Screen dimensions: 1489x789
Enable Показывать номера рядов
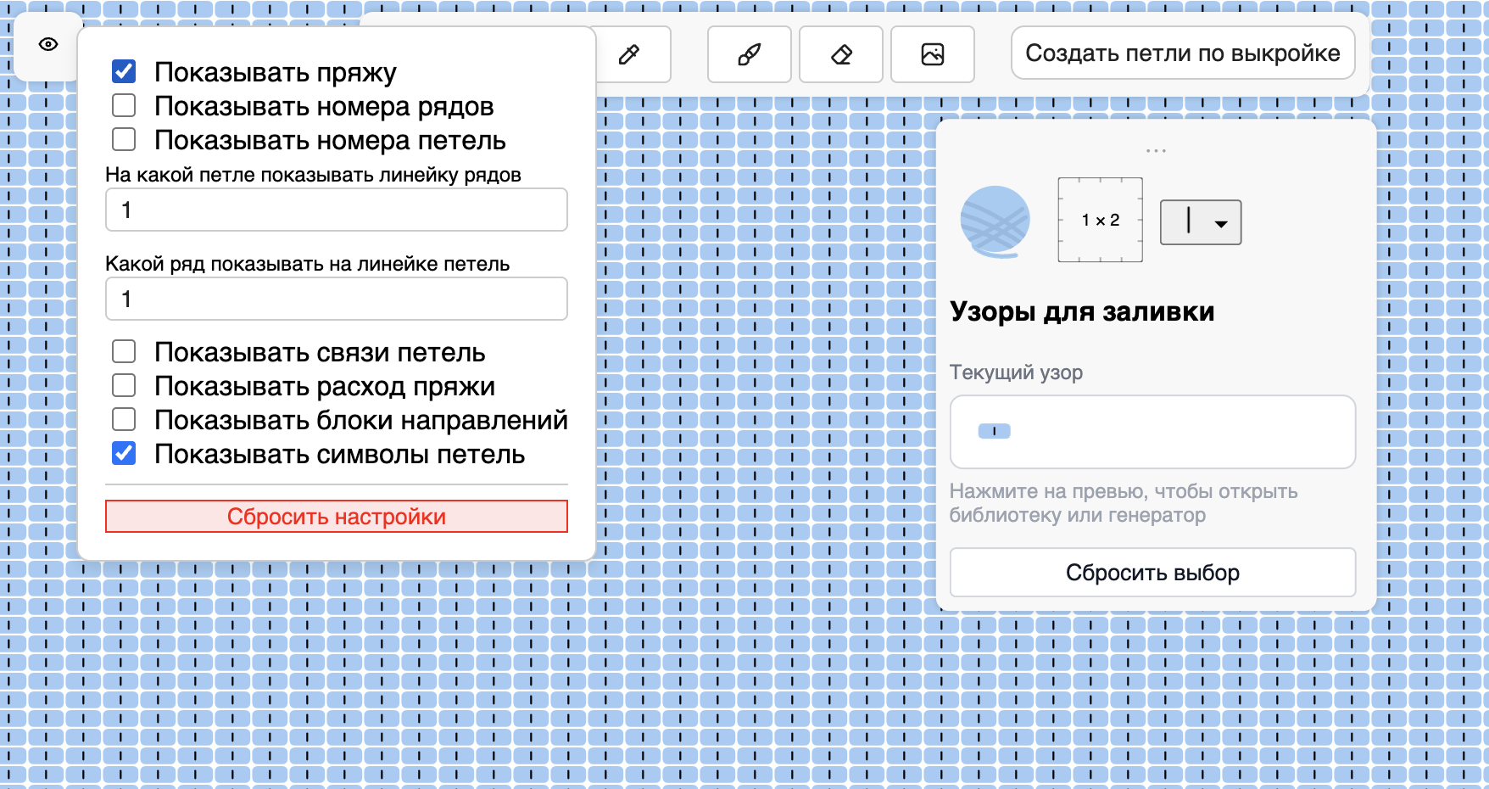(x=124, y=104)
